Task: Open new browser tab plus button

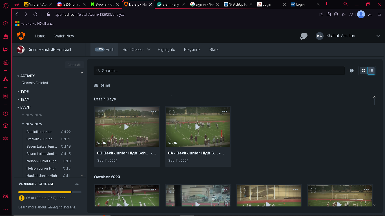Action: tap(327, 4)
